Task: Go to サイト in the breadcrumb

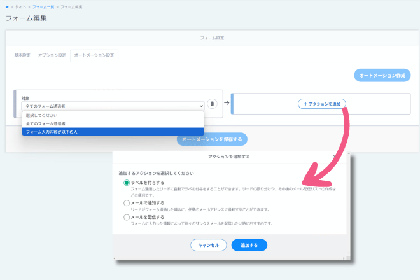Action: (x=20, y=6)
